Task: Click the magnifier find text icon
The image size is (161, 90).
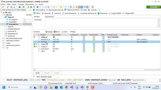Action: 71,7
